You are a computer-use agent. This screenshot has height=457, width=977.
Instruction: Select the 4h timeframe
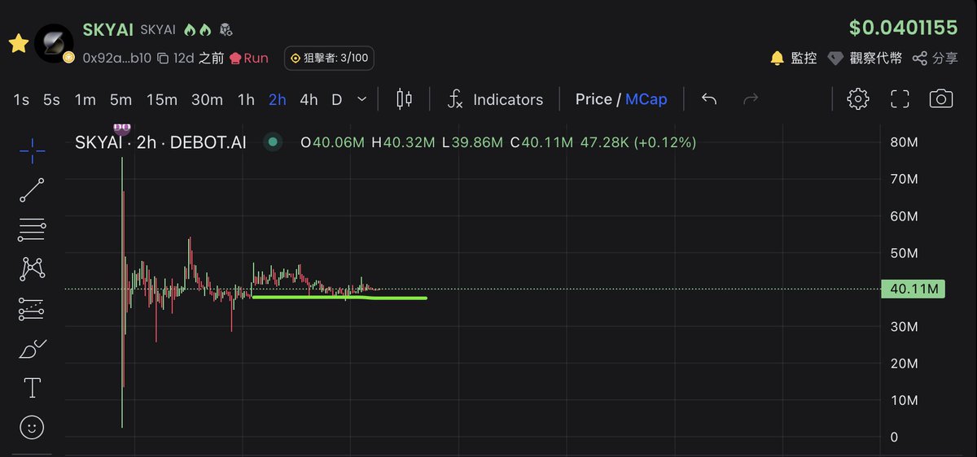coord(309,99)
